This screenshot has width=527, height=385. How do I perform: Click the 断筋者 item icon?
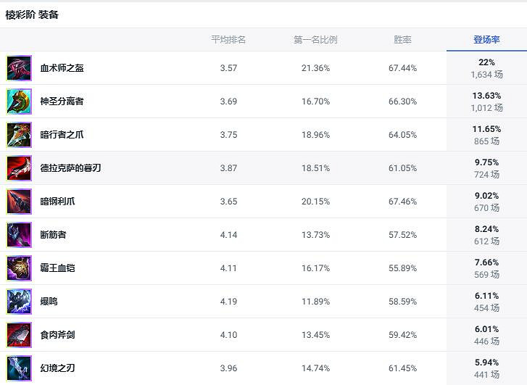[19, 235]
